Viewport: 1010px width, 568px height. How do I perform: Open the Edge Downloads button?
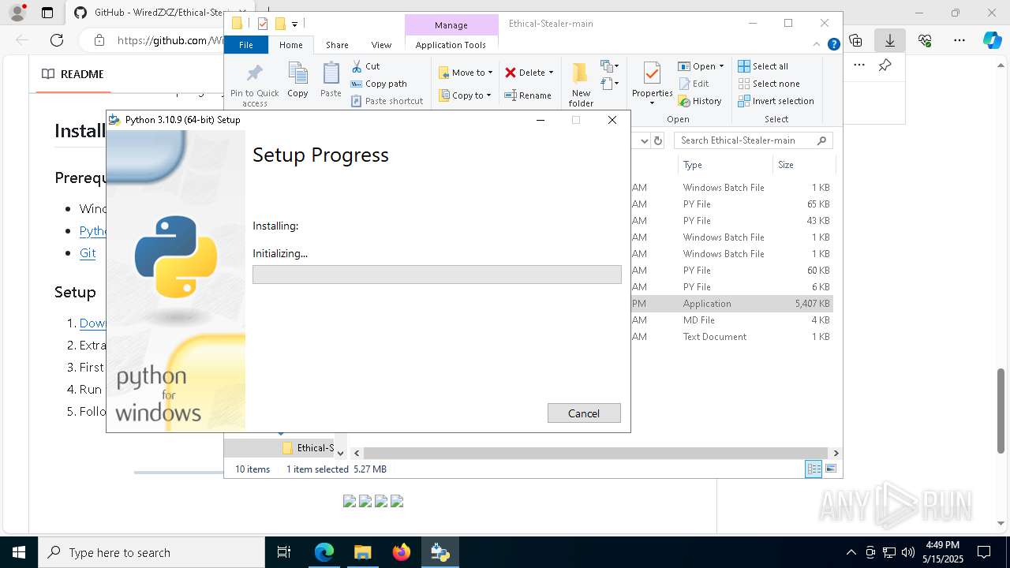click(889, 40)
